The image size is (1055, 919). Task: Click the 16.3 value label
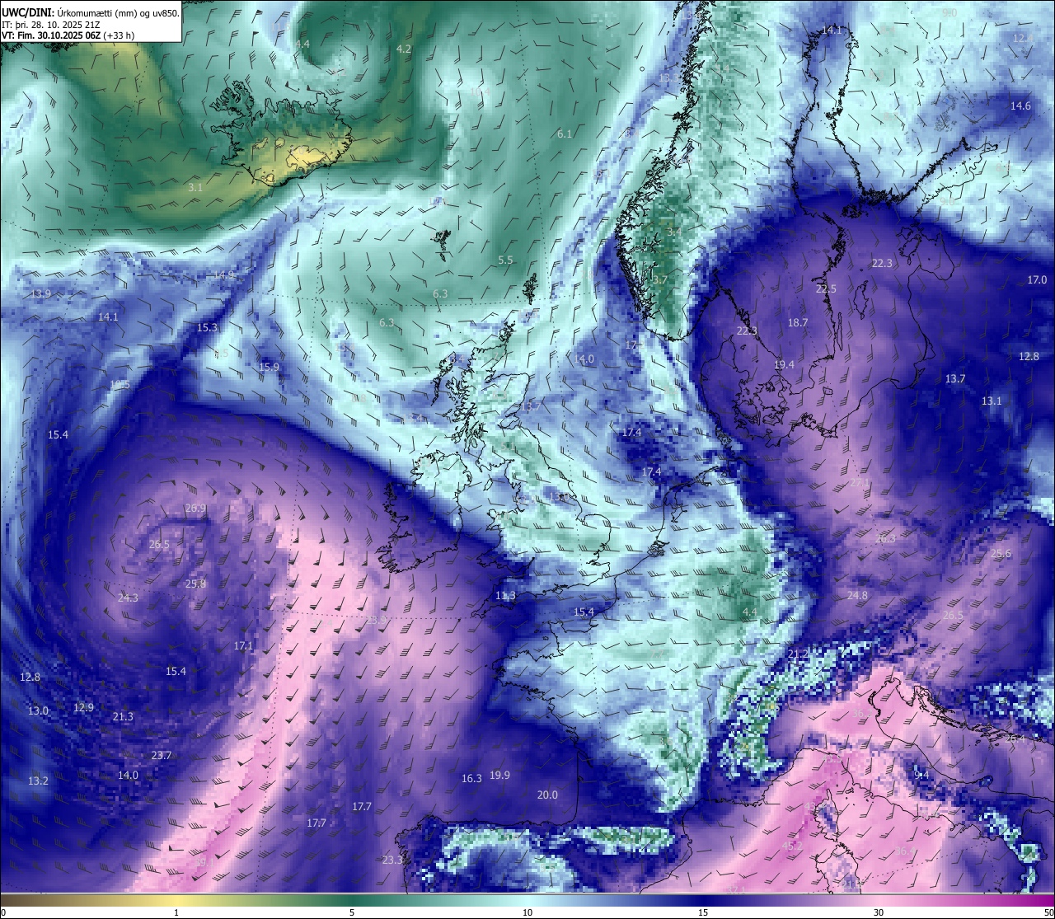471,778
